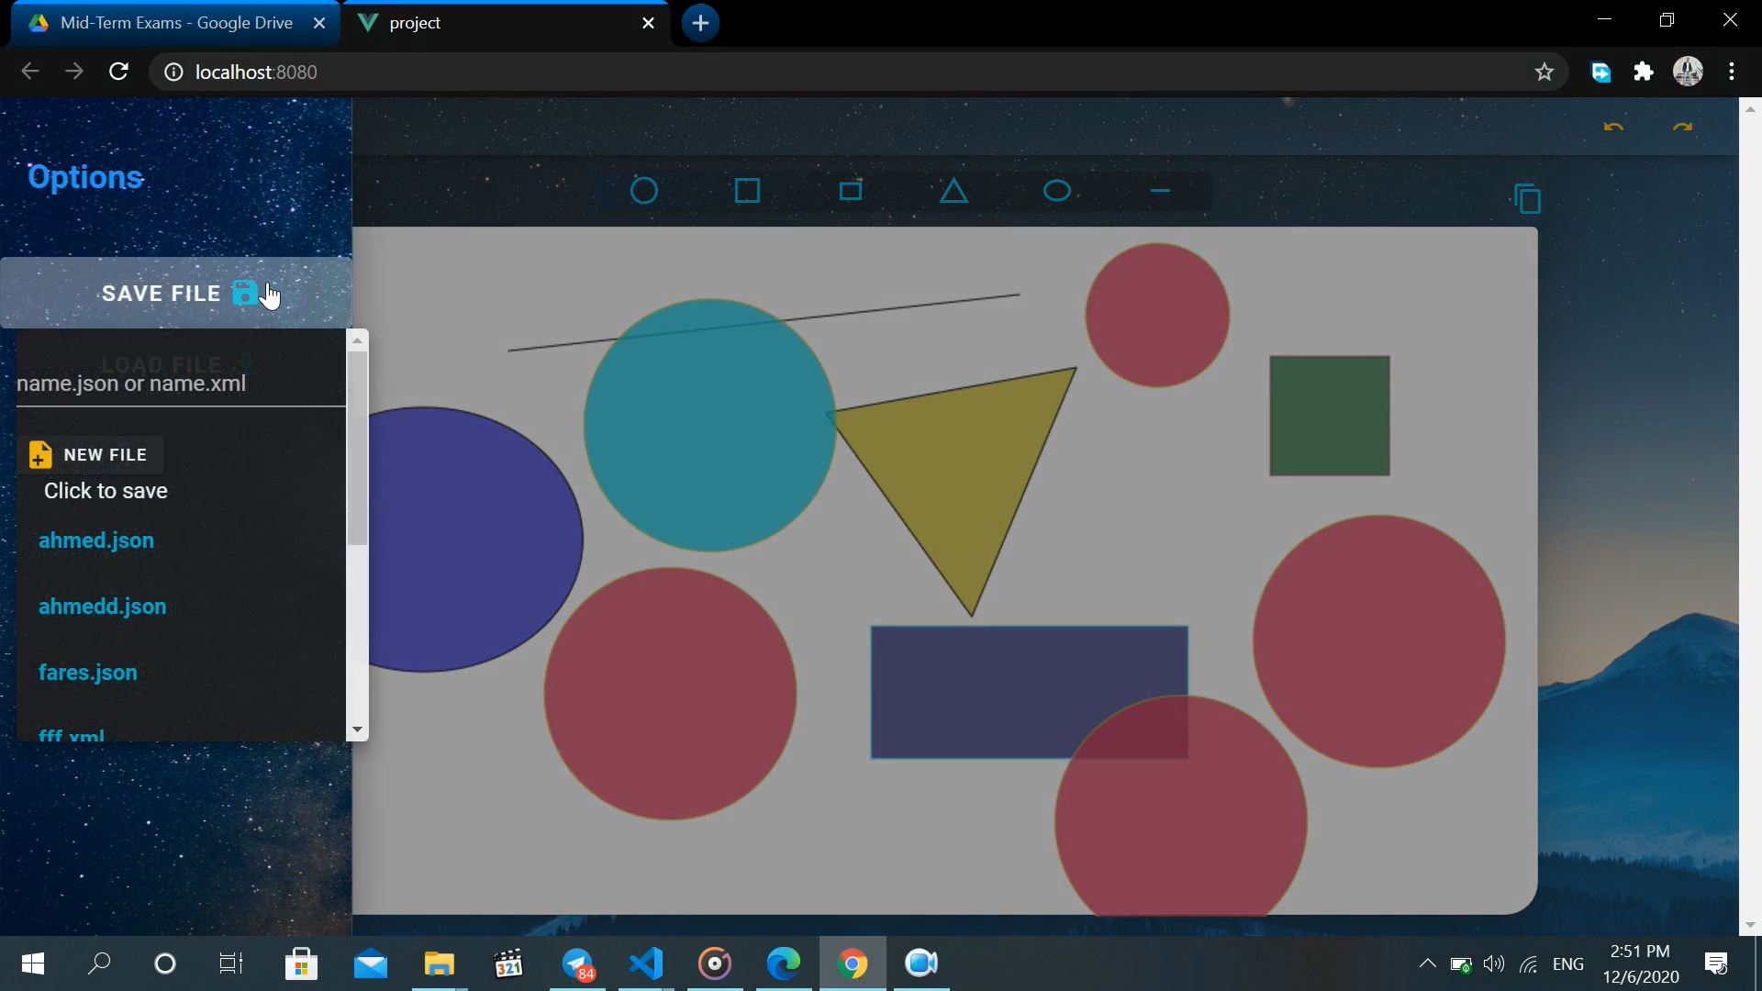Switch to Mid-Term Exams Google Drive tab
This screenshot has height=991, width=1762.
click(174, 23)
